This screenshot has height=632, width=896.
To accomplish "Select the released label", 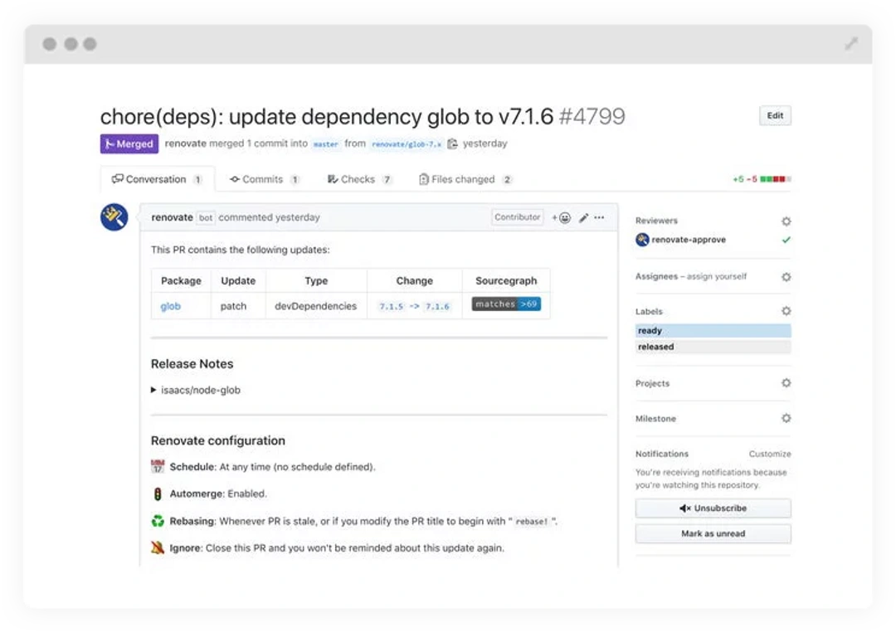I will (x=713, y=347).
